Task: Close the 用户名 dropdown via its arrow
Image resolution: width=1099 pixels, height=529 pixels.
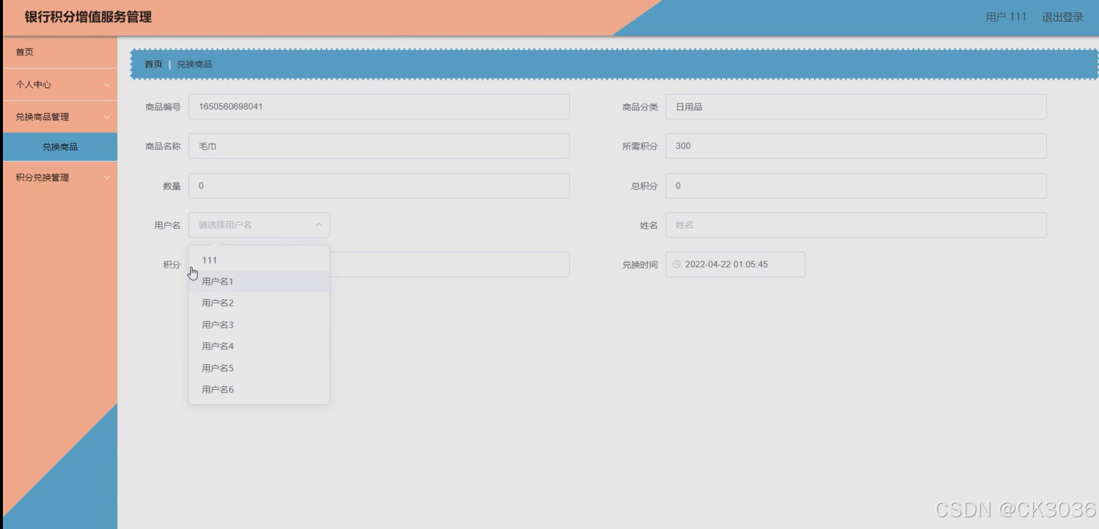Action: (318, 225)
